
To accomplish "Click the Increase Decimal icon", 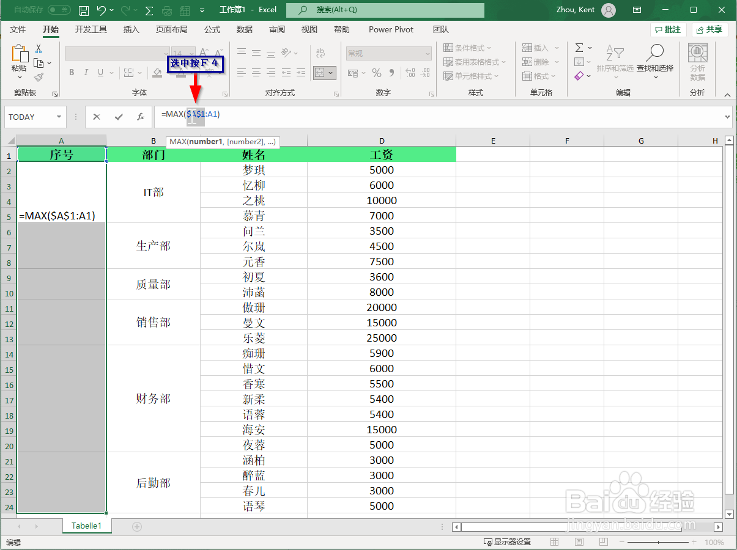I will pos(410,73).
